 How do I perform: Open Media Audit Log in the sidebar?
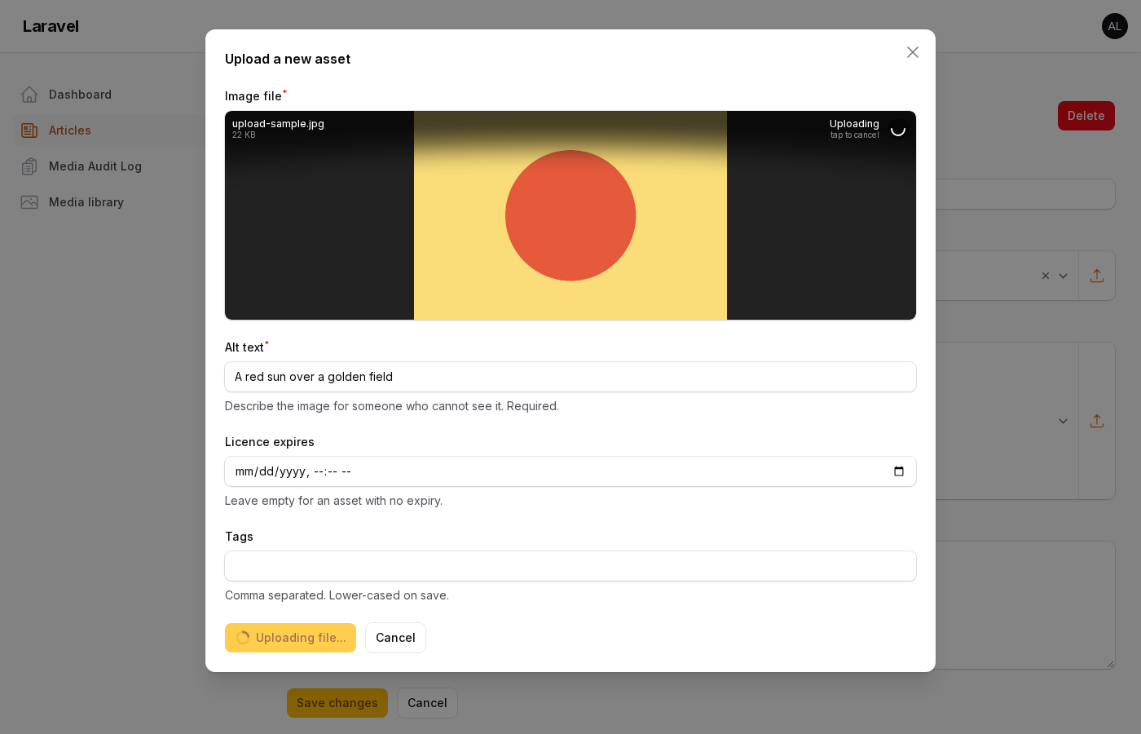tap(108, 166)
